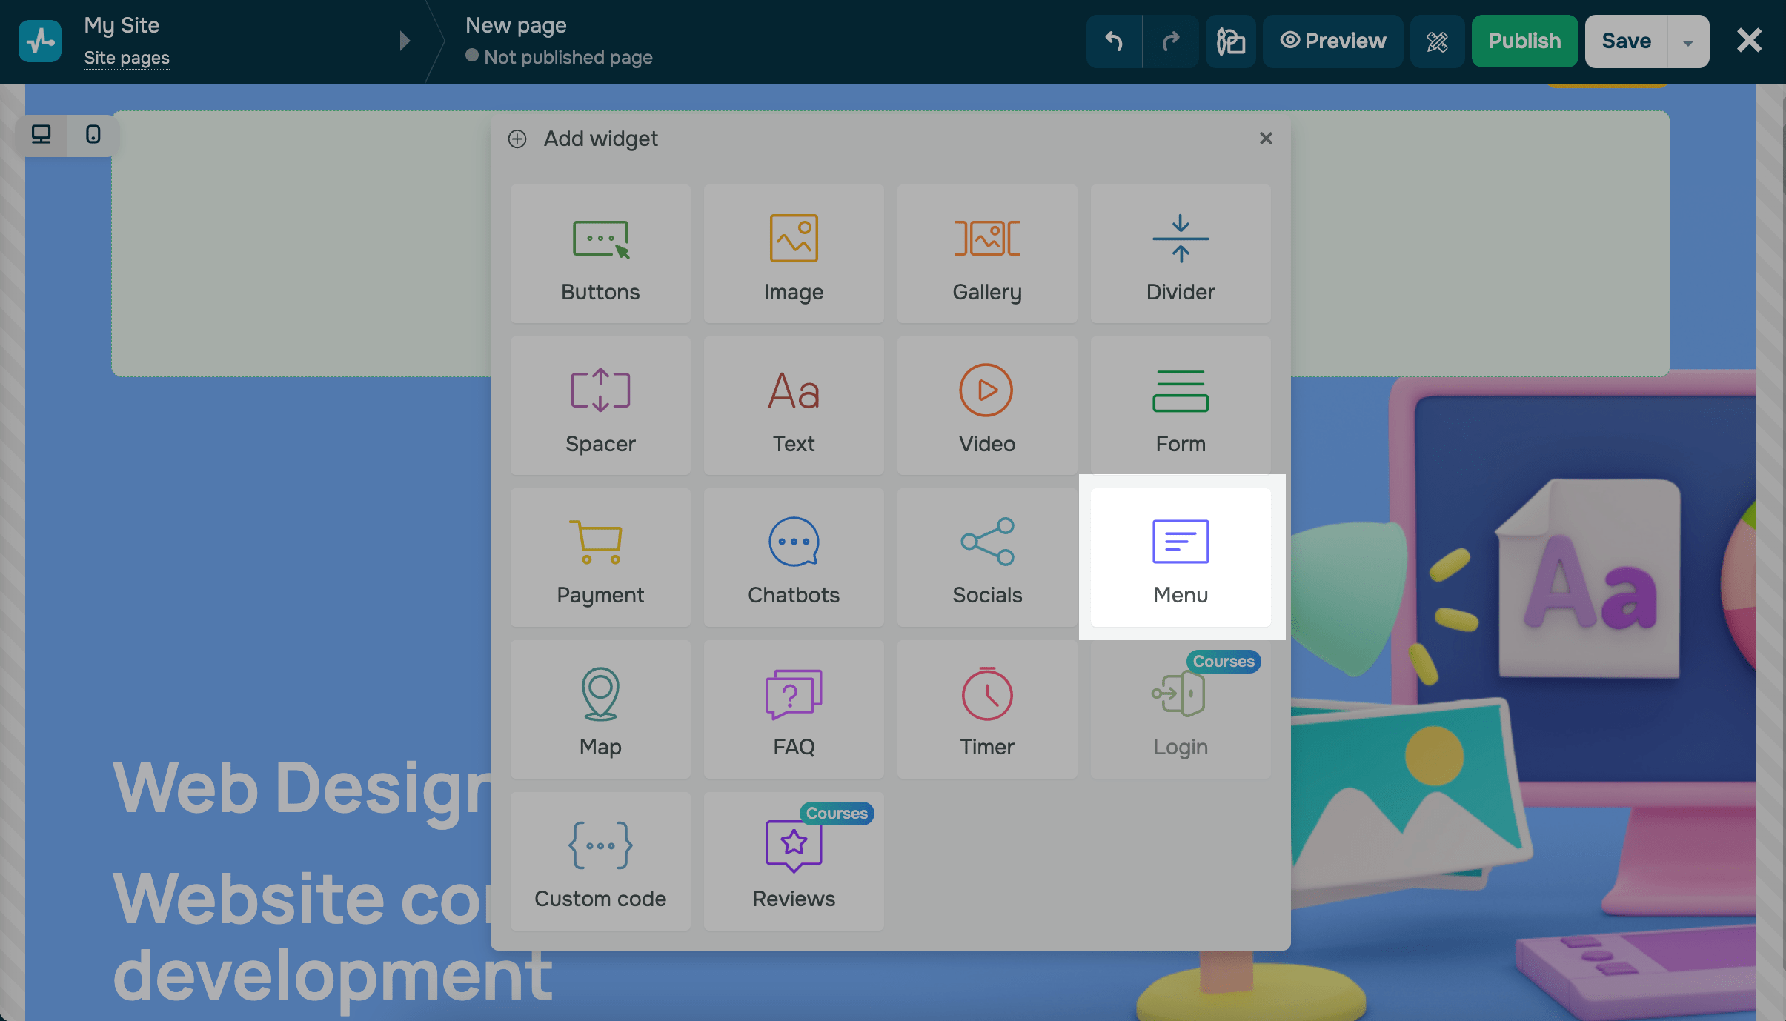Click the redo arrow
The image size is (1786, 1021).
point(1170,41)
